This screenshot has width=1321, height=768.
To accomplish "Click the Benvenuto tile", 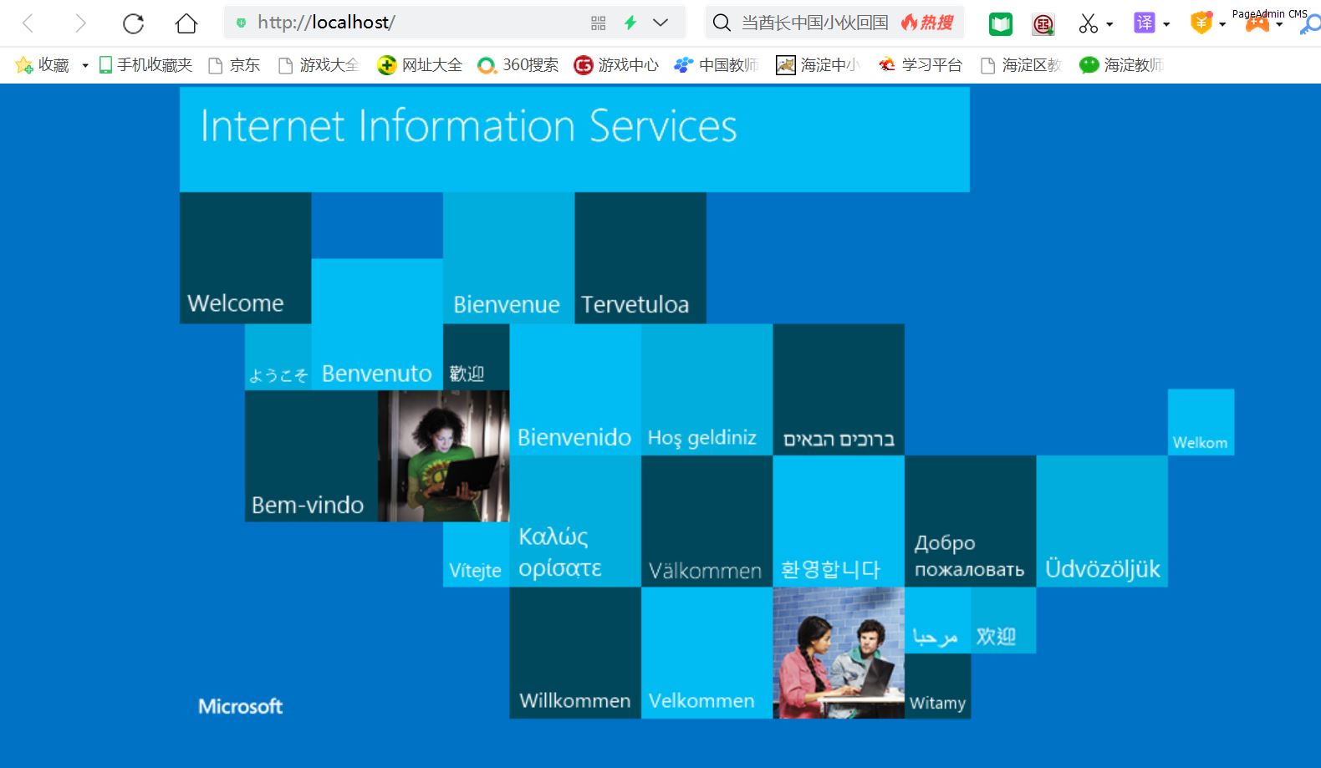I will 377,324.
